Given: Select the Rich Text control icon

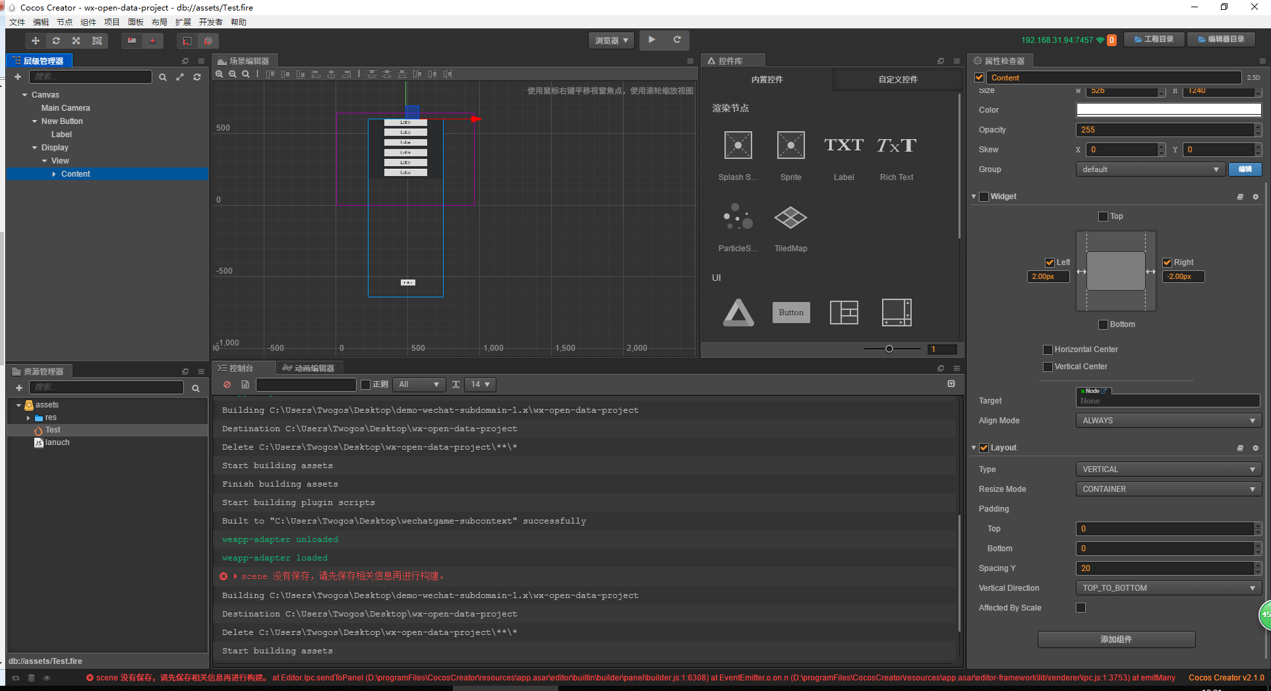Looking at the screenshot, I should point(896,146).
